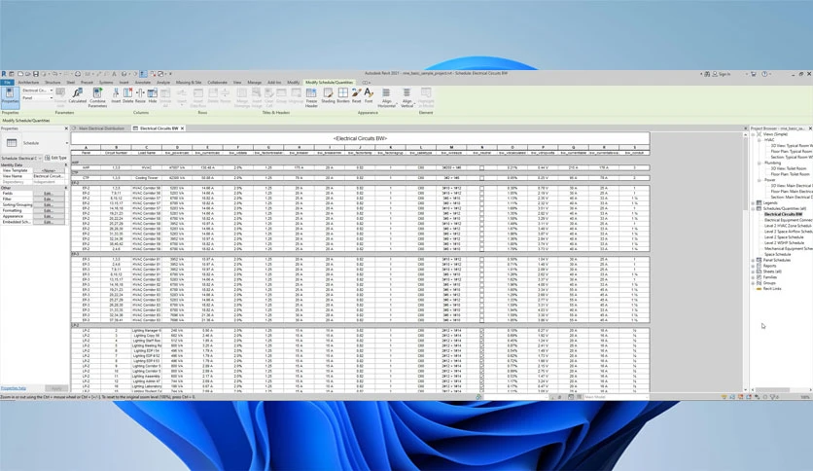Collapse the Views (Simple) tree node
This screenshot has height=471, width=813.
click(x=754, y=134)
